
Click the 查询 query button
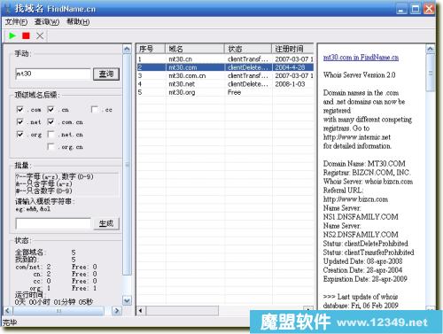pos(106,74)
